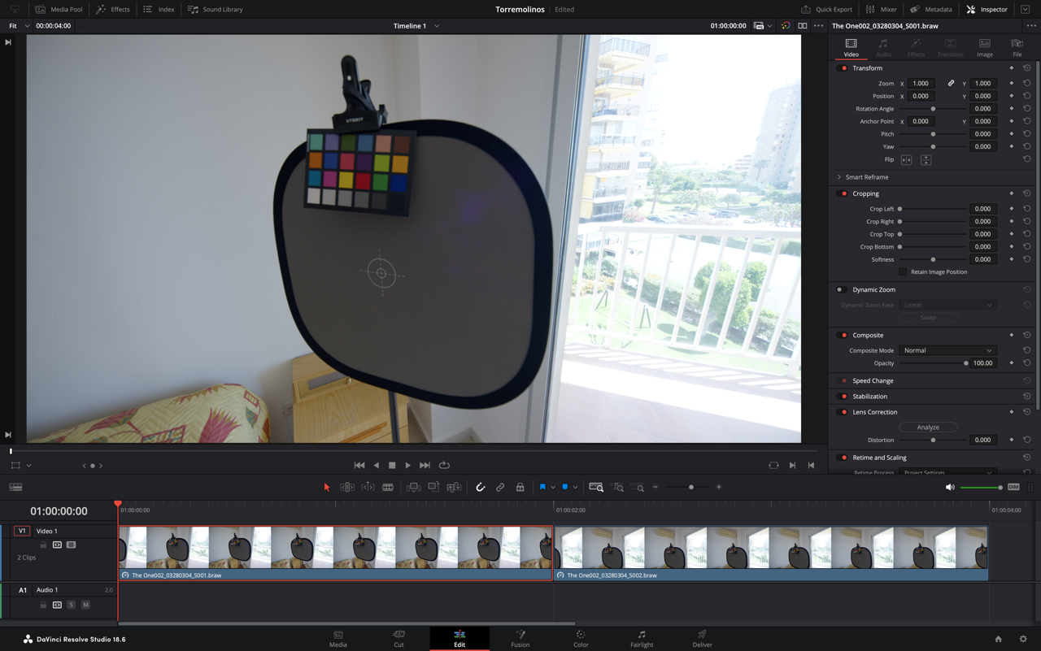
Task: Toggle timeline Snapping magnet icon
Action: [480, 488]
